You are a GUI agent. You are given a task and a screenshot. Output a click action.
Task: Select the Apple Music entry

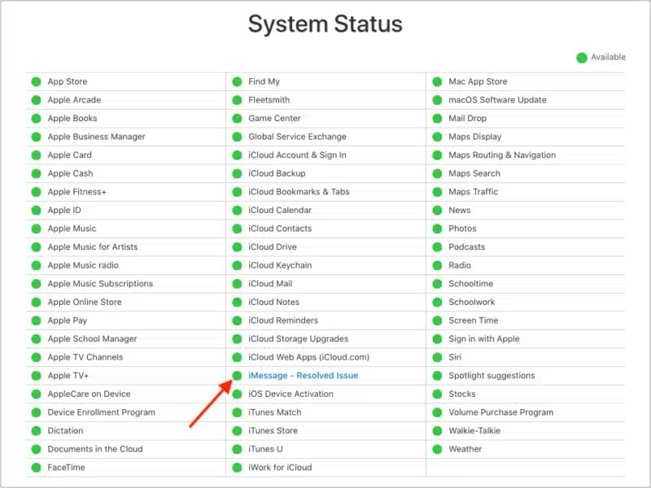72,229
